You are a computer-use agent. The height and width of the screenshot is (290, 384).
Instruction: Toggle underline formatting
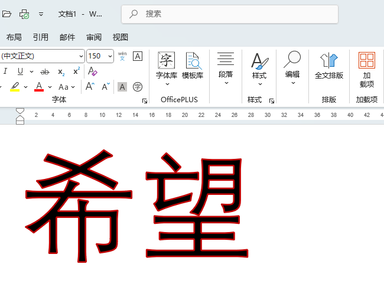tap(20, 71)
